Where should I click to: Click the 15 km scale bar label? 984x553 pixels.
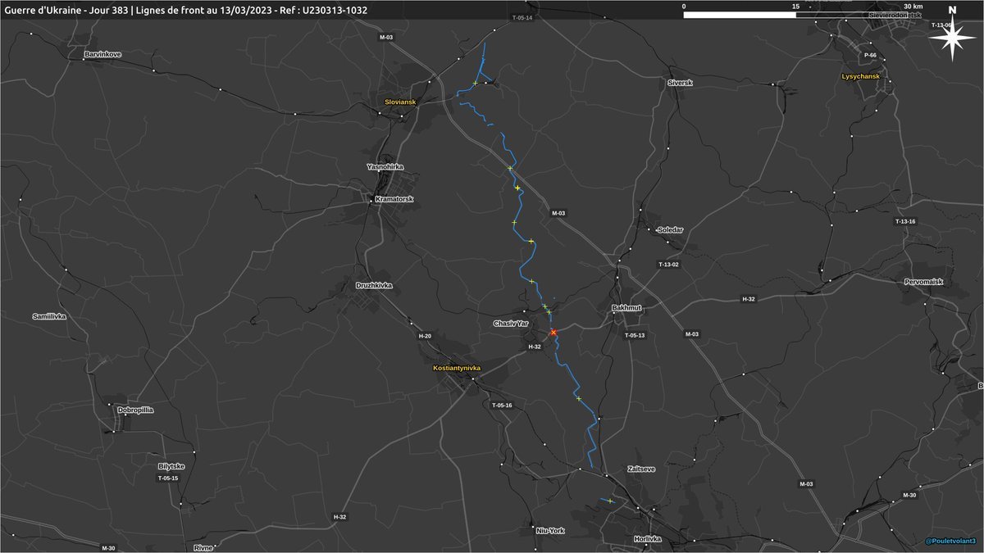[x=795, y=7]
